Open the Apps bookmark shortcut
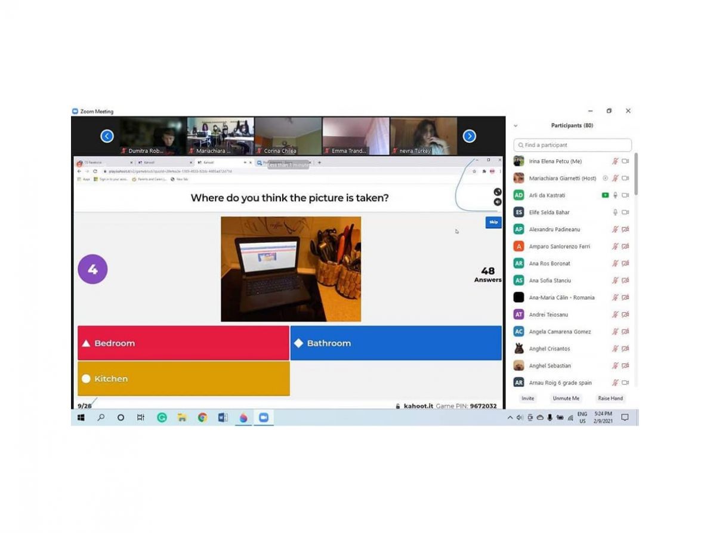Image resolution: width=710 pixels, height=533 pixels. click(x=84, y=179)
